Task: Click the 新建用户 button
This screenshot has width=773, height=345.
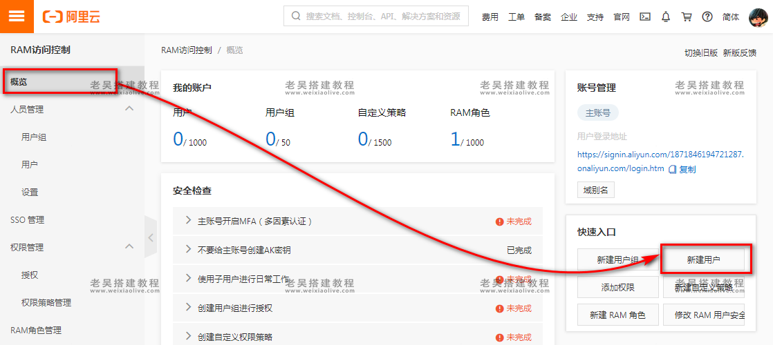Action: tap(703, 260)
